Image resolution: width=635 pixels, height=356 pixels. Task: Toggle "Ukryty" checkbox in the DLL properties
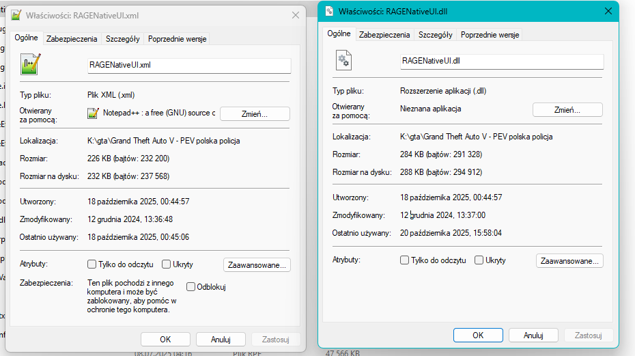(479, 260)
